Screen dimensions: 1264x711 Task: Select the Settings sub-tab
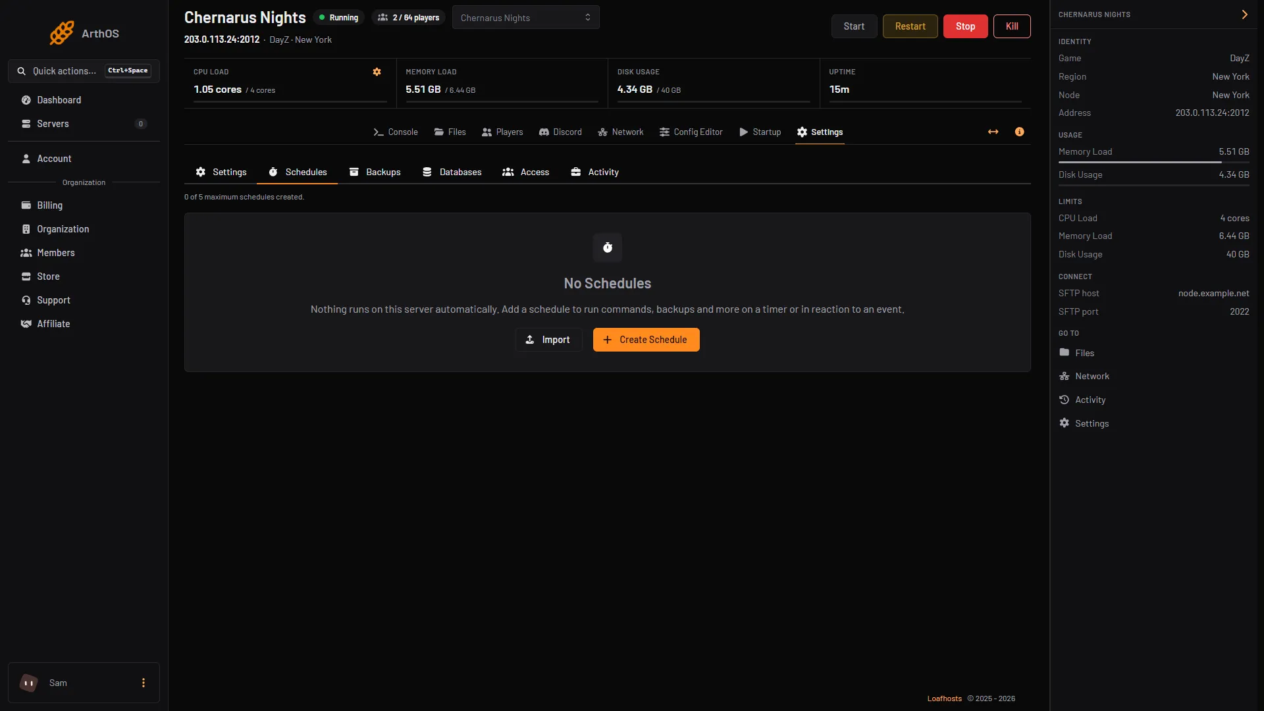tap(221, 172)
